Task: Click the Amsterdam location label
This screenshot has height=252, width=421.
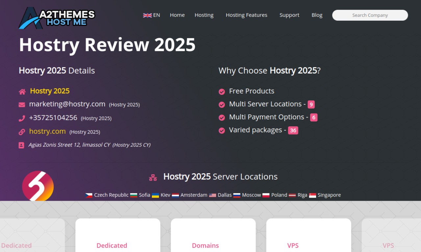Action: [x=194, y=195]
